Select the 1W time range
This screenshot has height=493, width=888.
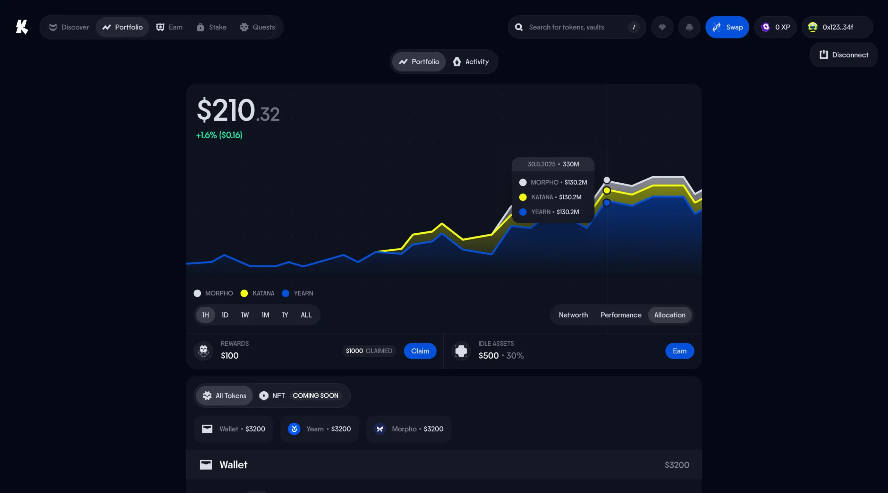[245, 315]
